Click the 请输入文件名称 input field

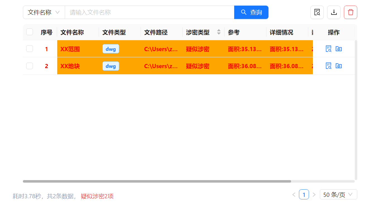(x=149, y=12)
